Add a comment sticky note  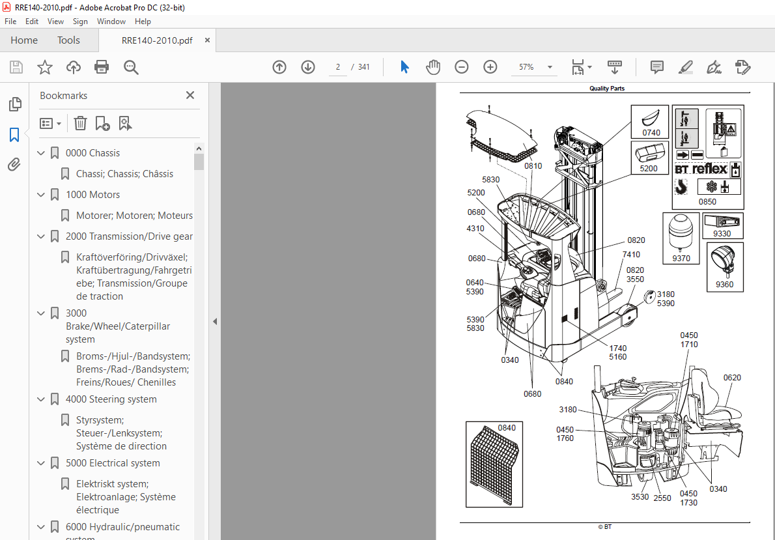pos(657,66)
